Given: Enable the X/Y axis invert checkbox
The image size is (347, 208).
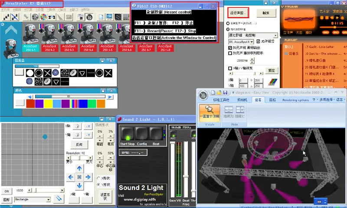Looking at the screenshot, I should (230, 68).
